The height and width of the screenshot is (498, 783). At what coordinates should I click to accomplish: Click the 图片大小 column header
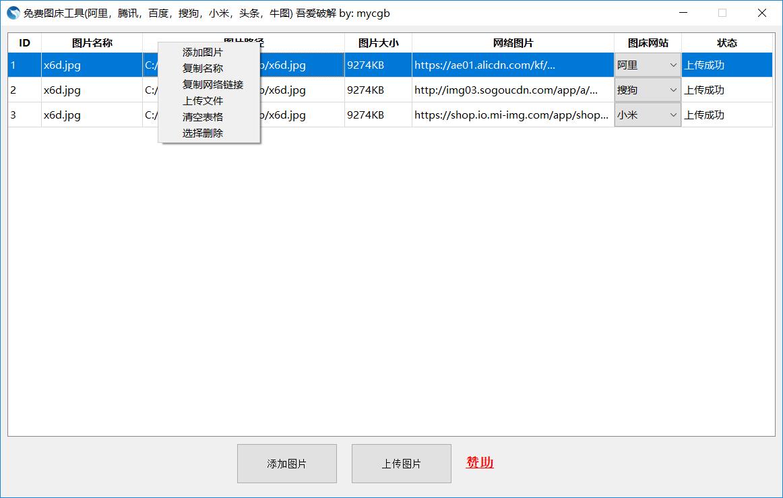378,42
